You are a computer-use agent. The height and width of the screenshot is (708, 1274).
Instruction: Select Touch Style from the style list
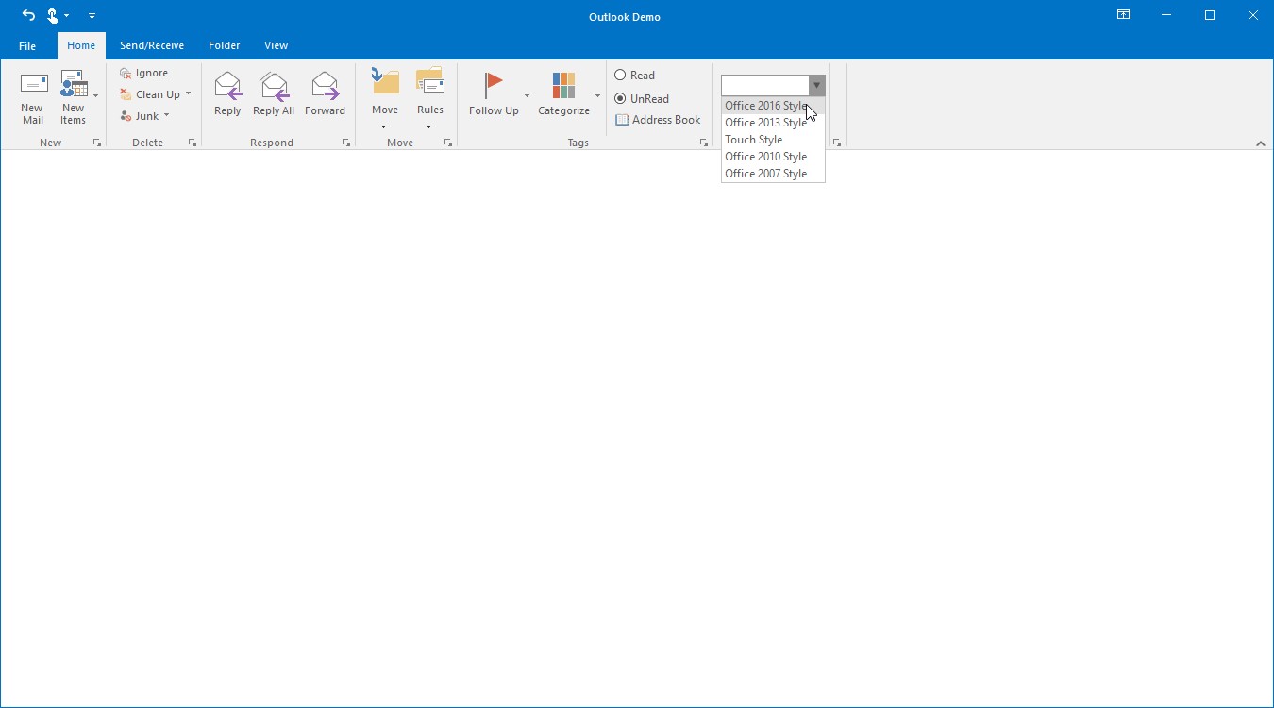(753, 139)
